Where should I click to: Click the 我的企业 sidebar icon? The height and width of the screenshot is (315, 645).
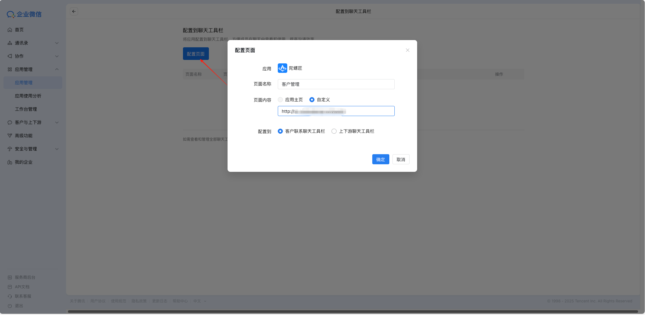tap(10, 162)
